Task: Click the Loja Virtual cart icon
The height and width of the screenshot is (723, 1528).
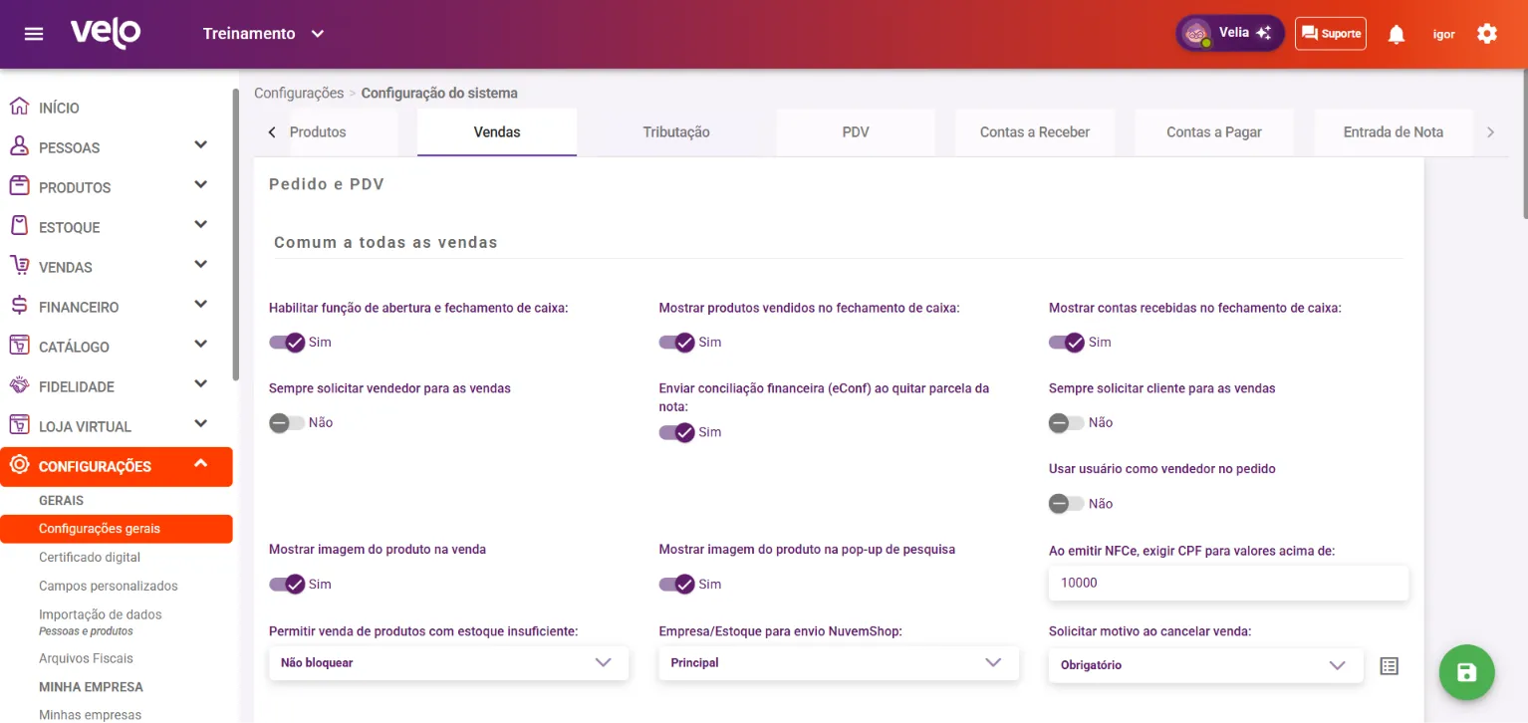Action: tap(19, 425)
